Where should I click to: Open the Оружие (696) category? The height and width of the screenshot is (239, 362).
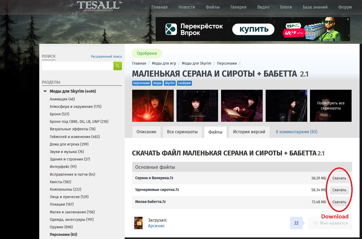pyautogui.click(x=61, y=227)
